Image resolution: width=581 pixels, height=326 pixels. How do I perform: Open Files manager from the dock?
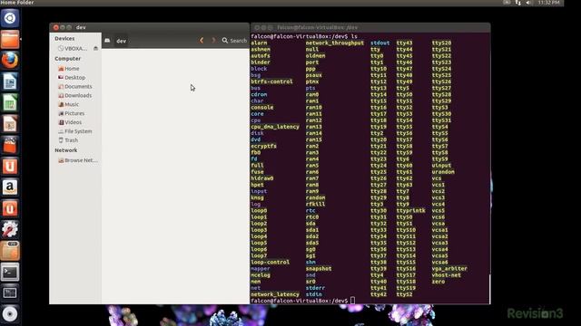[10, 39]
